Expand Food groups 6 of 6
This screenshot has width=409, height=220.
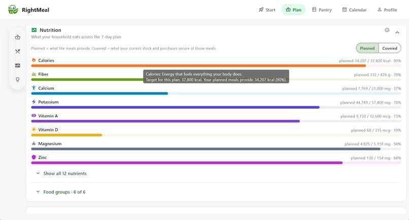pos(61,192)
